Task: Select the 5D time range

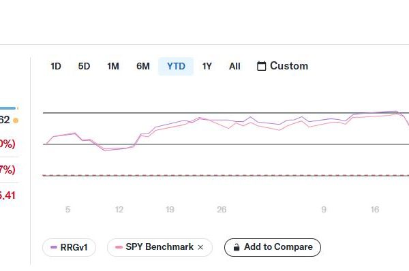Action: [84, 66]
